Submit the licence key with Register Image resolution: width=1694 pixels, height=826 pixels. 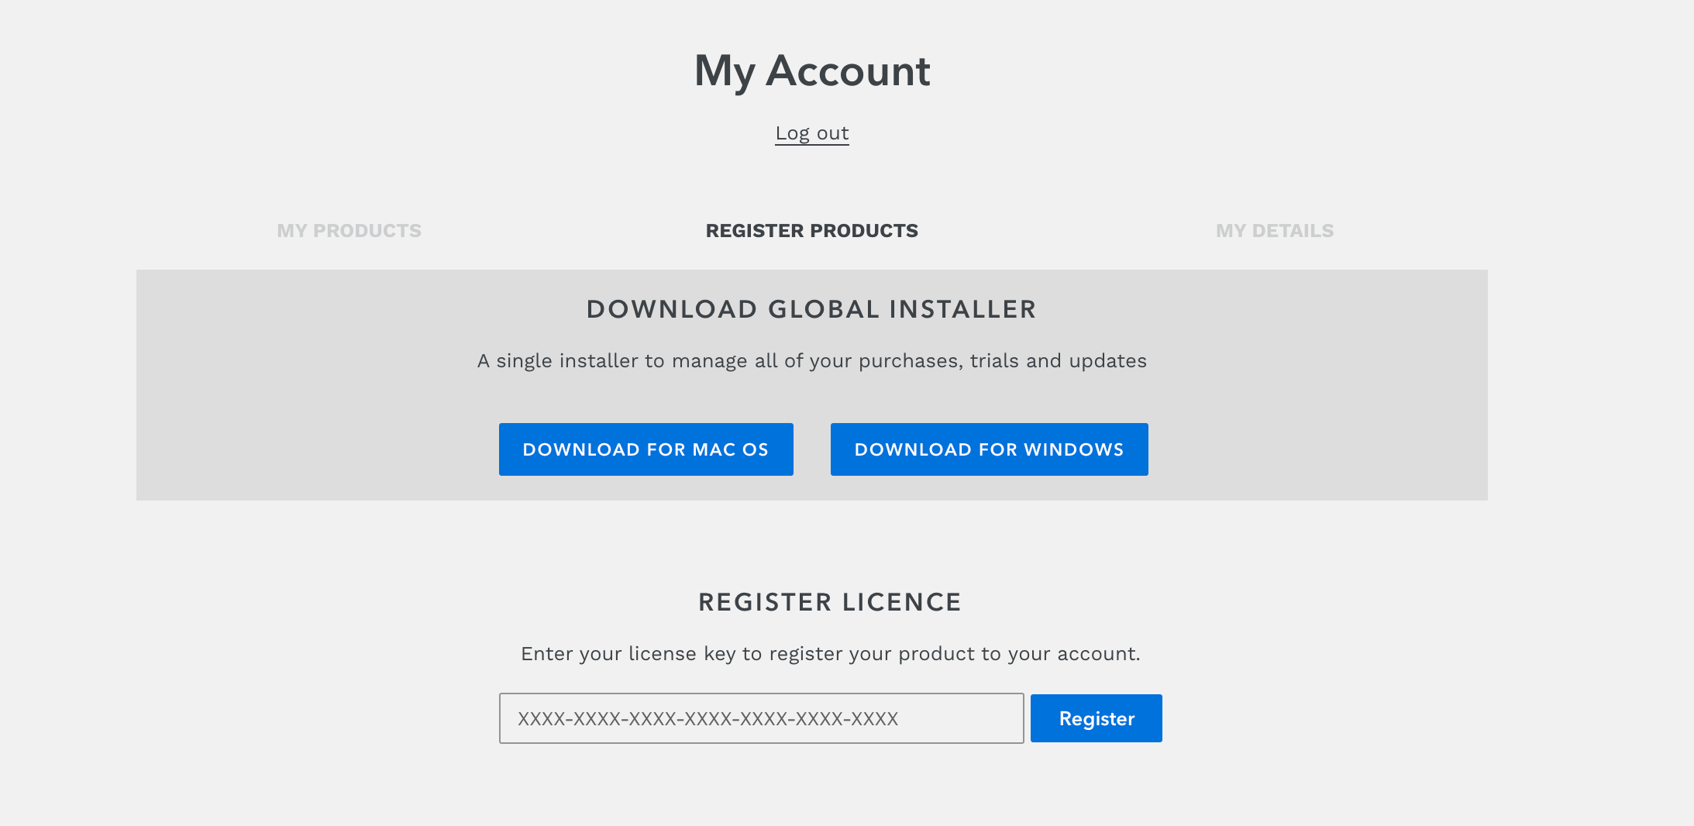(1097, 718)
